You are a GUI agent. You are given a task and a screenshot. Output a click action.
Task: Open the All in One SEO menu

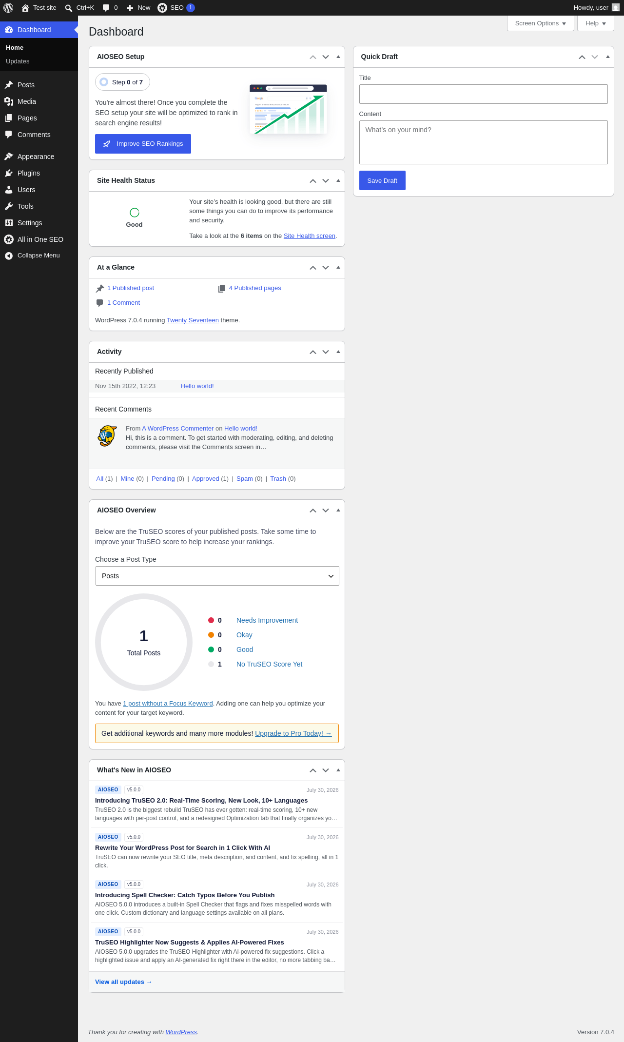(39, 239)
